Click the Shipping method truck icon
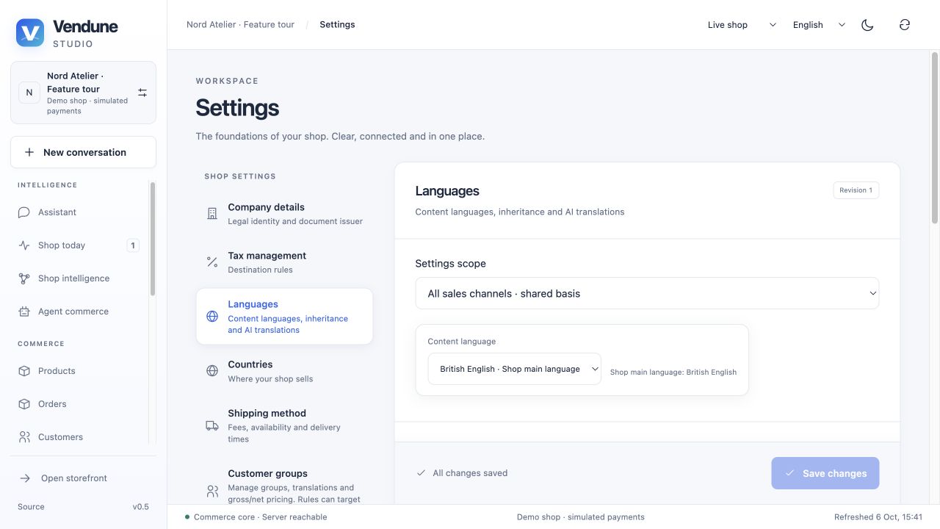The image size is (940, 529). [212, 425]
